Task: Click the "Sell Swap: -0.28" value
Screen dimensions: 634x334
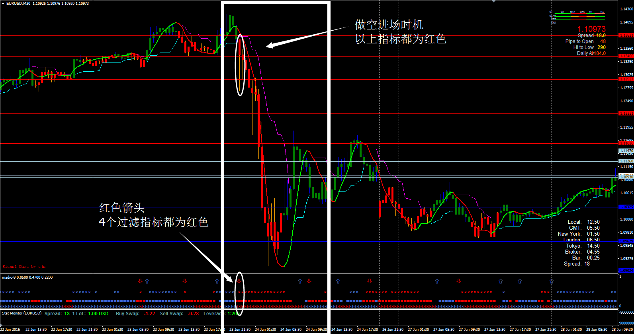Action: point(179,314)
